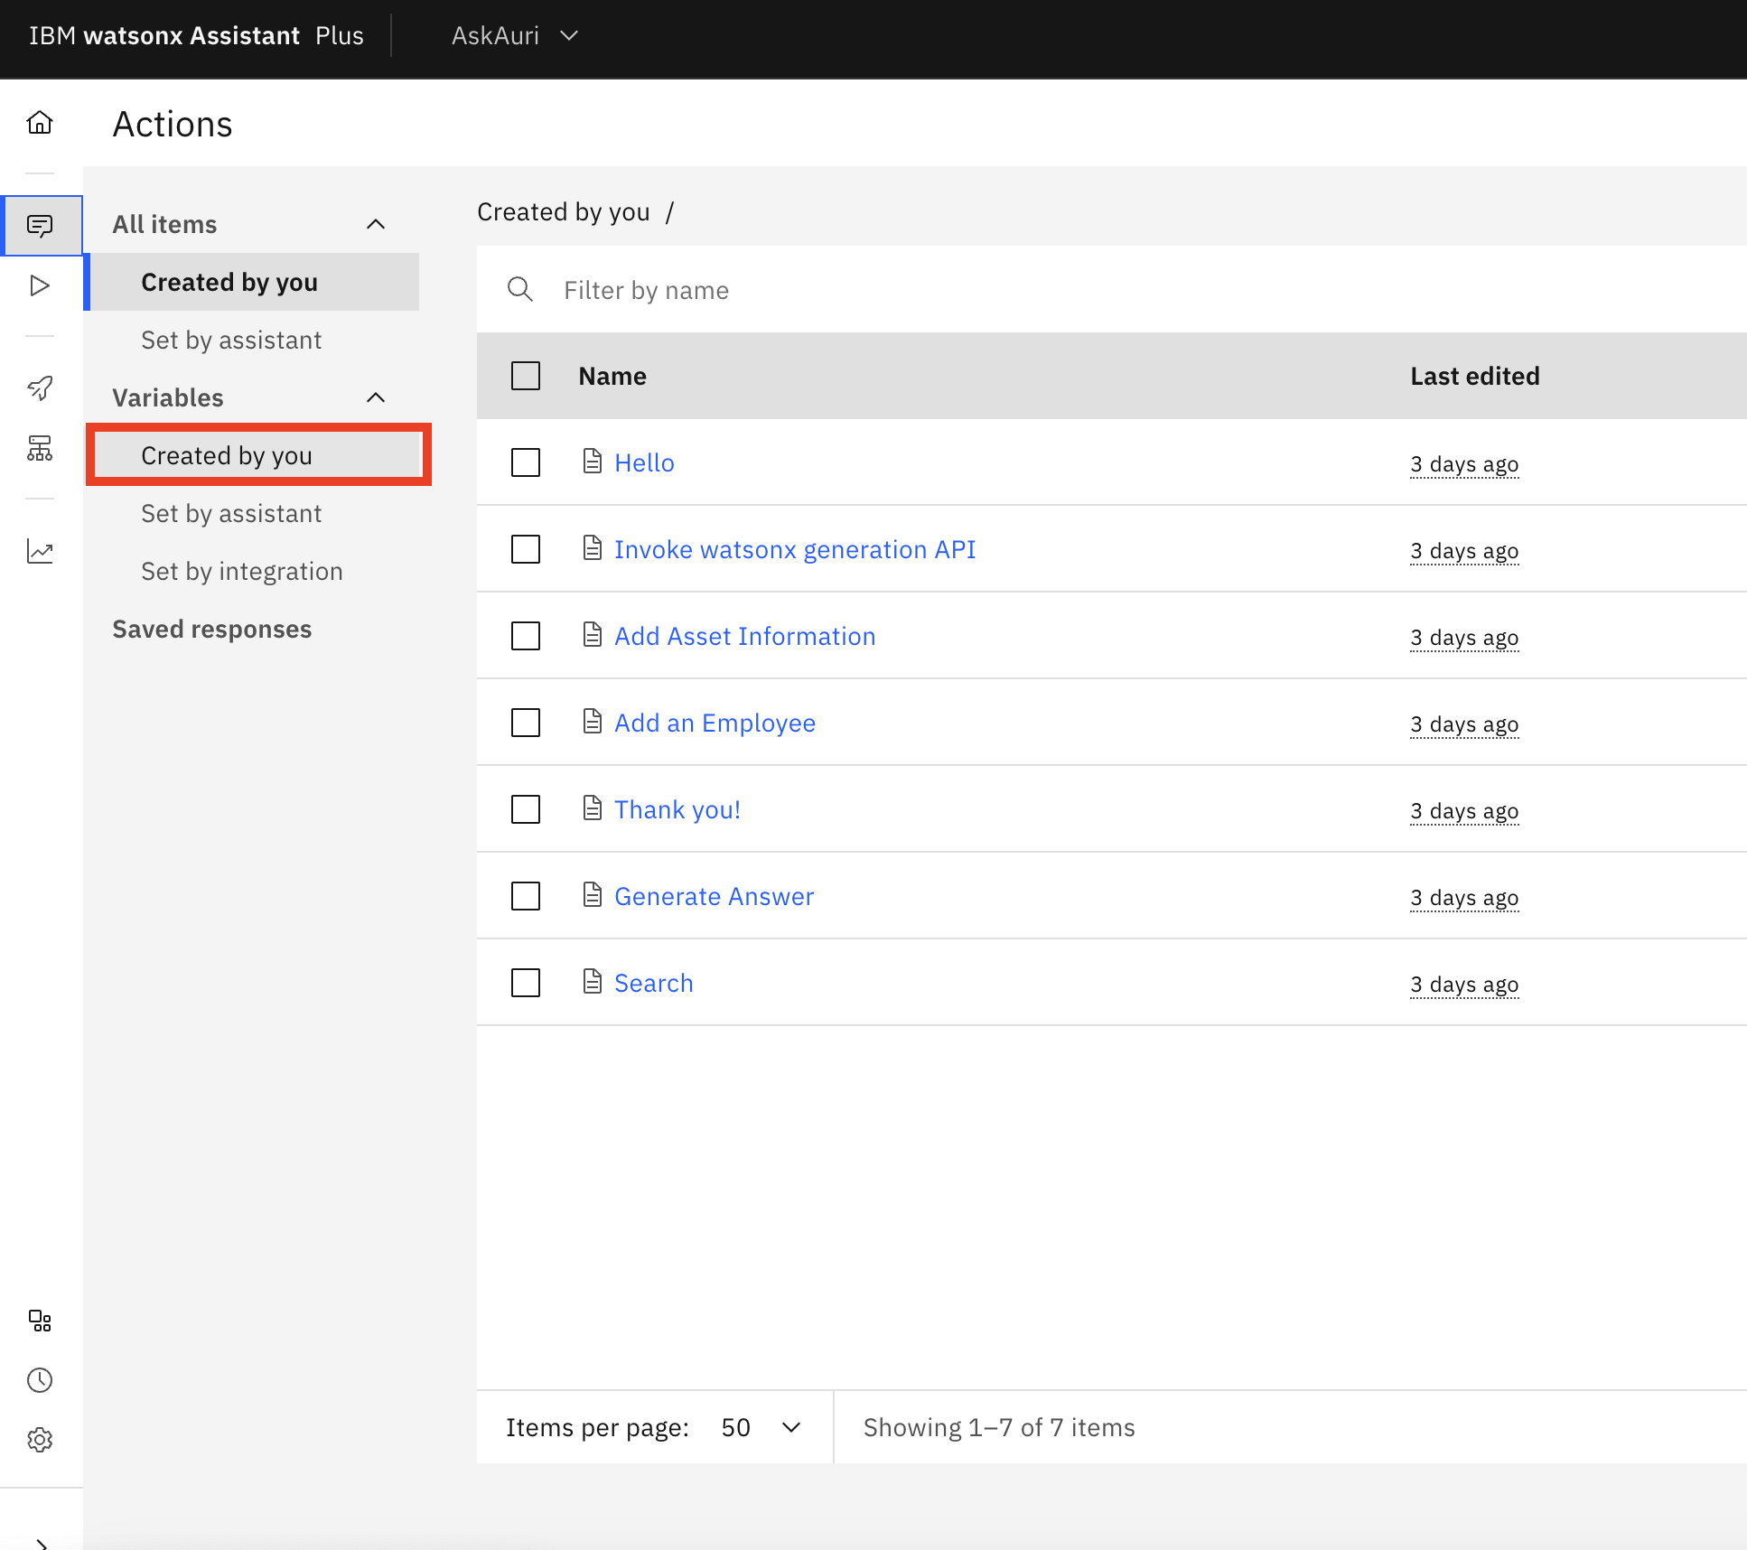Open the Environments icon in the sidebar
Image resolution: width=1747 pixels, height=1550 pixels.
40,448
